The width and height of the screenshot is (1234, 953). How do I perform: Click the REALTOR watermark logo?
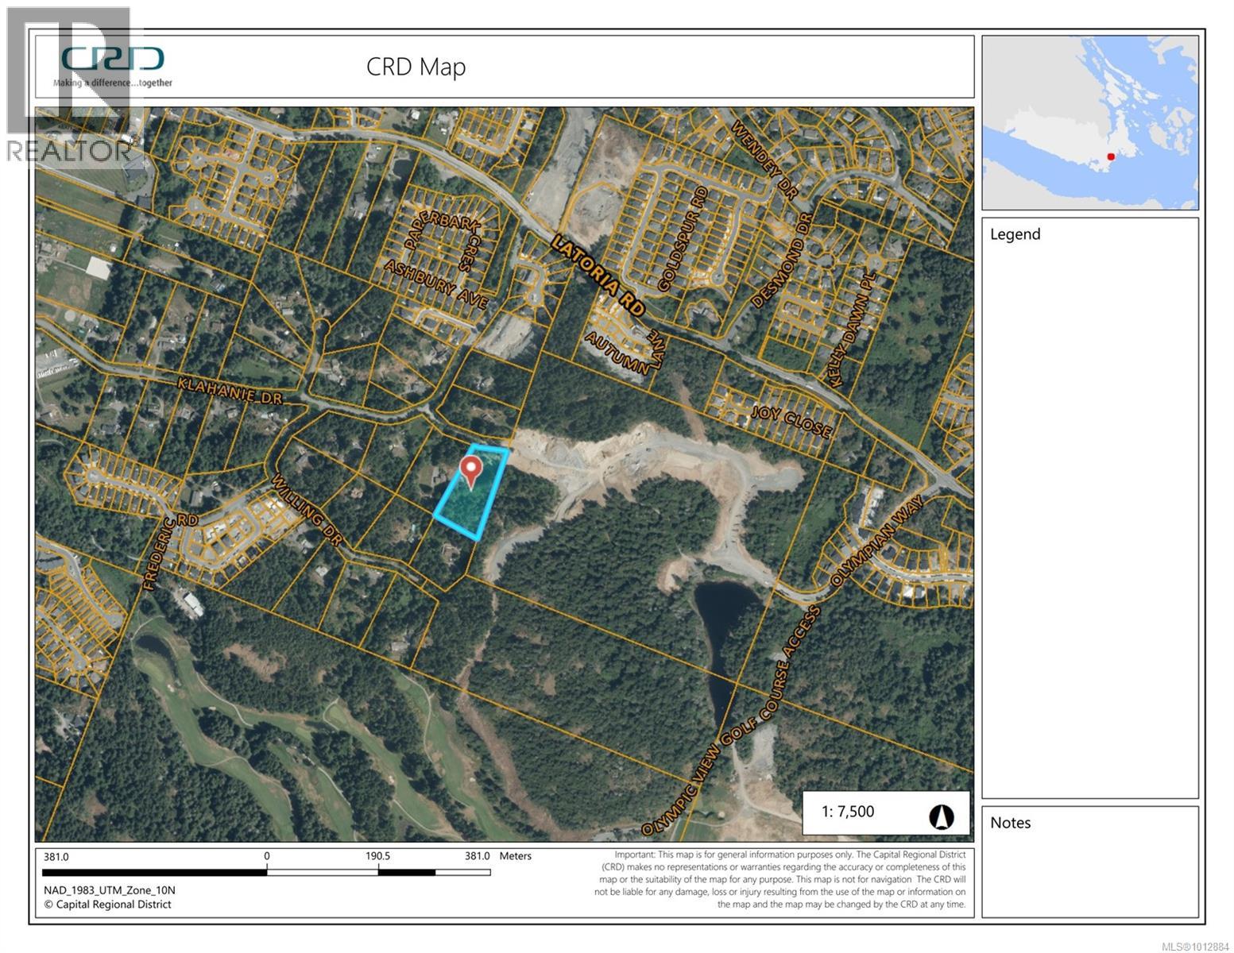[68, 87]
